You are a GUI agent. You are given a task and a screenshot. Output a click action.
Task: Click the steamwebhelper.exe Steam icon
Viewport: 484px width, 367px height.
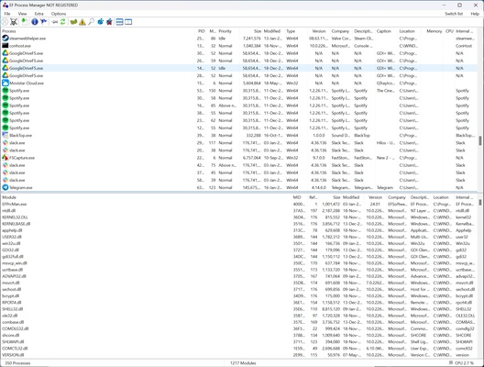tap(5, 39)
